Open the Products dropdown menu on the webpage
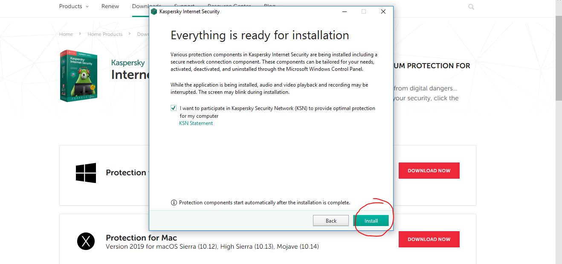The height and width of the screenshot is (264, 562). click(x=74, y=6)
